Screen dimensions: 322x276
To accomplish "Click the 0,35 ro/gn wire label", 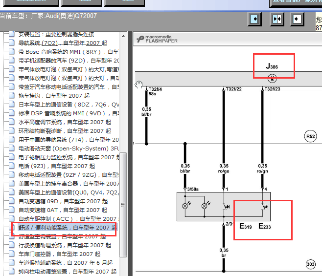I will pos(262,169).
